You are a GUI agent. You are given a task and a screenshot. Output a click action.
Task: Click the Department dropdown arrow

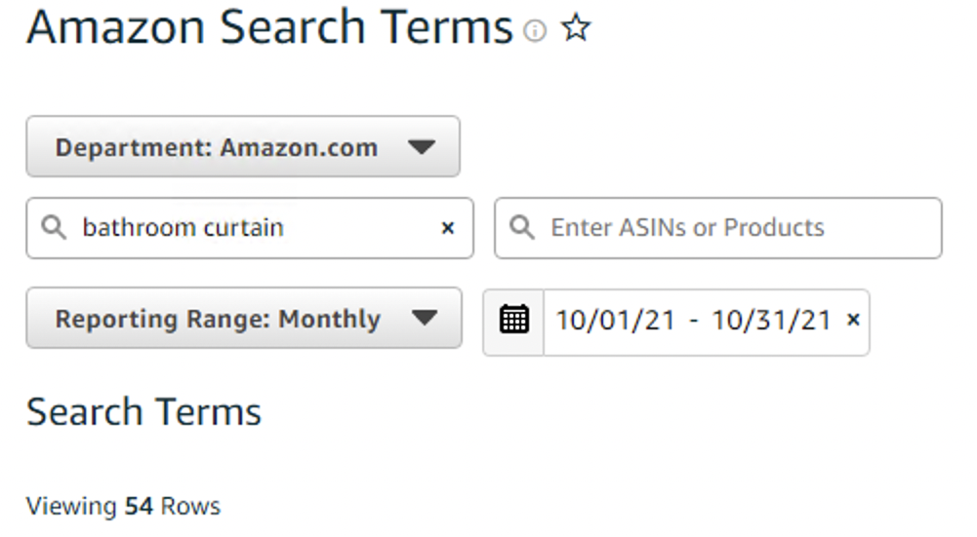click(422, 147)
